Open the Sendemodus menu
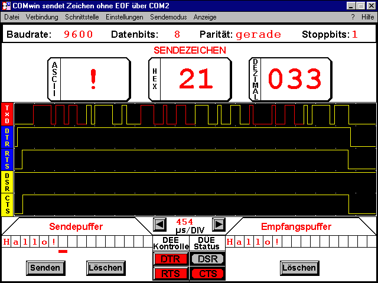 tap(168, 17)
